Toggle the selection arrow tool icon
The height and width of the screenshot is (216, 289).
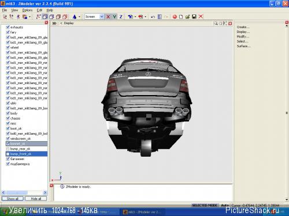[38, 17]
